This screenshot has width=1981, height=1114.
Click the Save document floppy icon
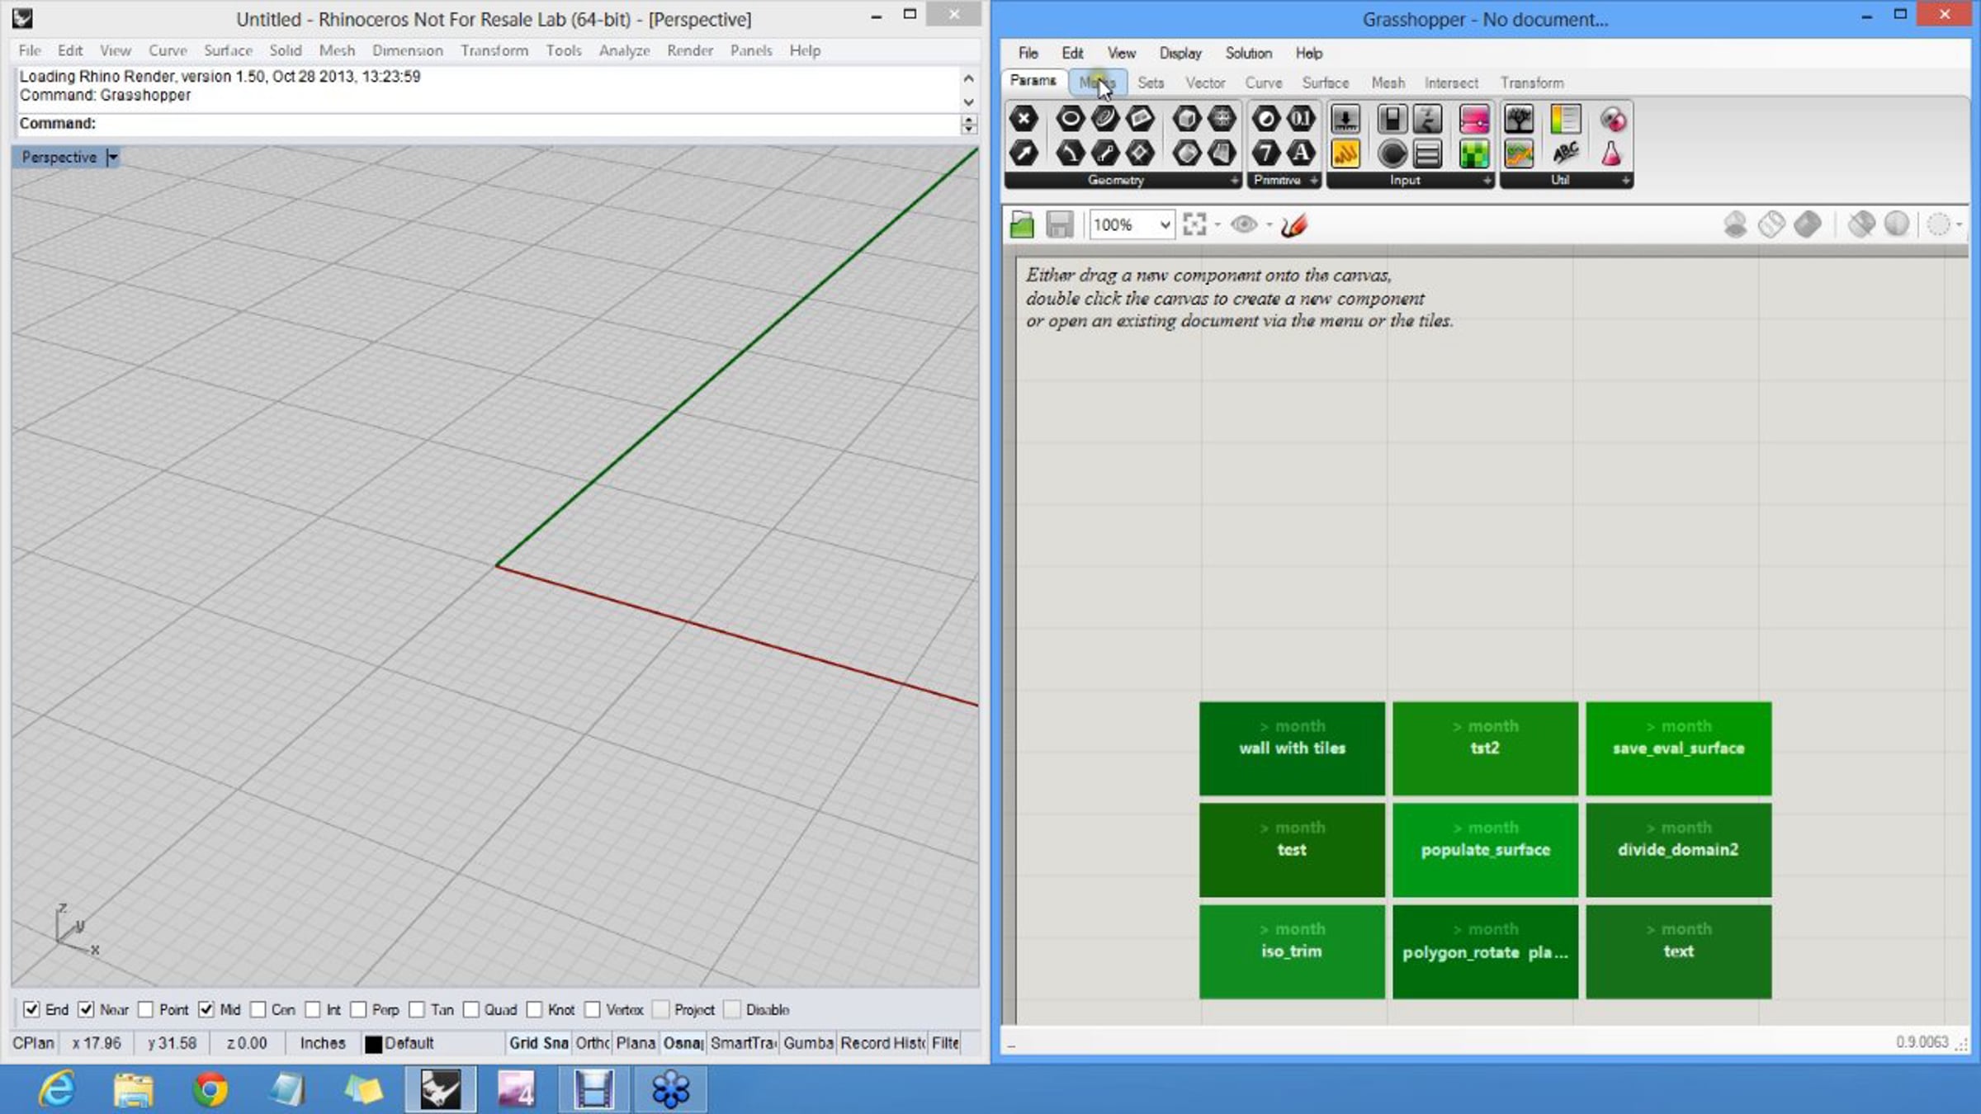tap(1059, 224)
